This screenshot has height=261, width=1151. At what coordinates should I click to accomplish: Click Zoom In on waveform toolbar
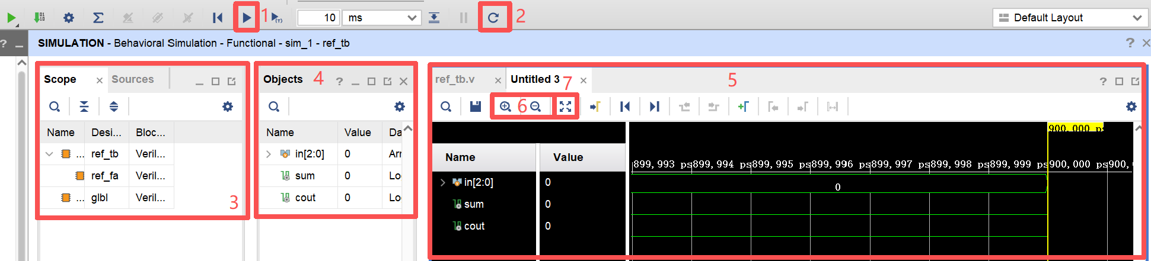pos(505,107)
